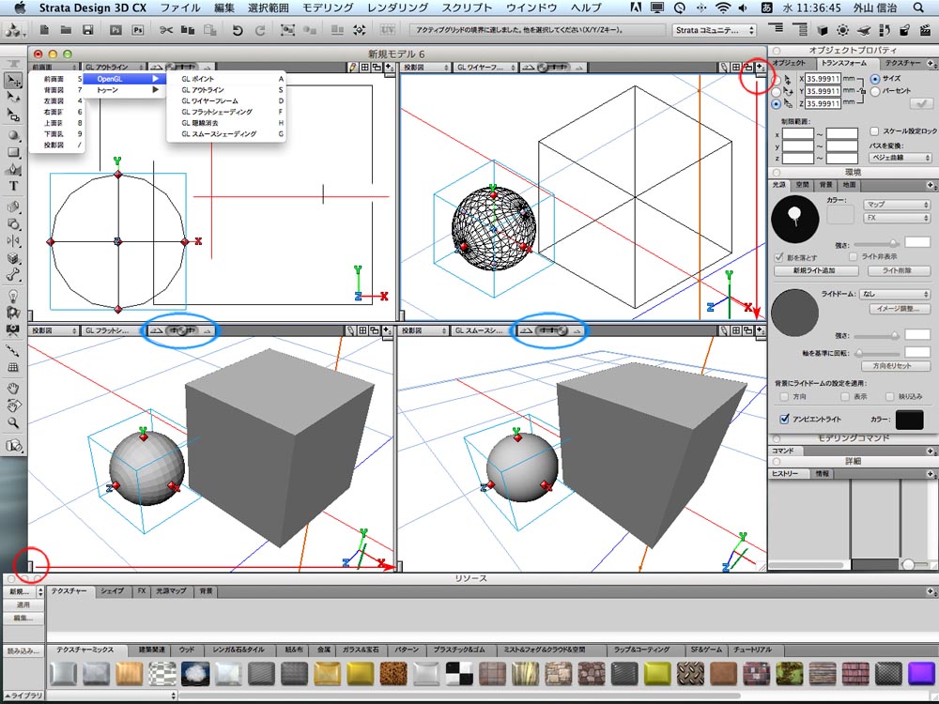Click the Cut scissors icon
The image size is (939, 704).
[166, 30]
